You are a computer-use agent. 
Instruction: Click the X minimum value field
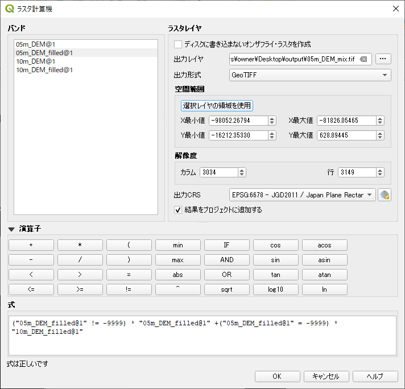pyautogui.click(x=238, y=121)
